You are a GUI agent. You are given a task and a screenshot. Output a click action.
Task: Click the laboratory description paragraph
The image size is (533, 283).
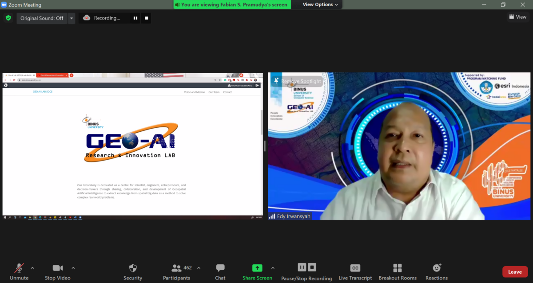tap(131, 191)
